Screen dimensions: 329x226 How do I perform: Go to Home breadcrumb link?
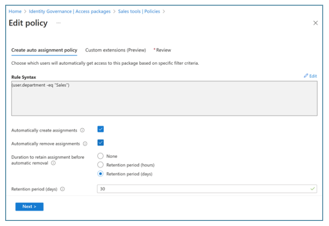click(x=15, y=11)
